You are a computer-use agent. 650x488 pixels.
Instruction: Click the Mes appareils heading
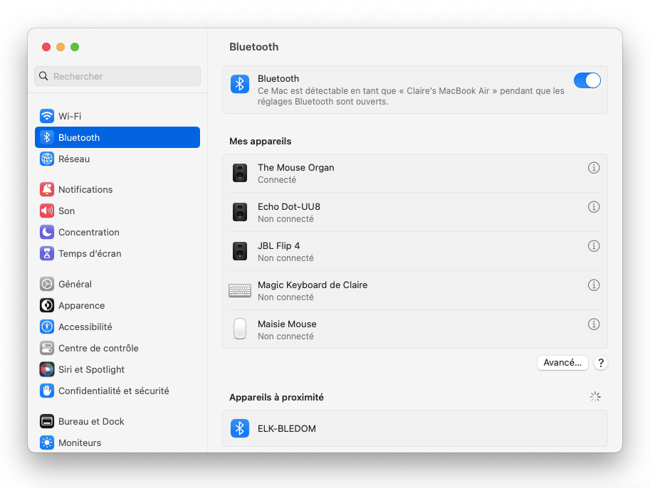[x=261, y=142]
